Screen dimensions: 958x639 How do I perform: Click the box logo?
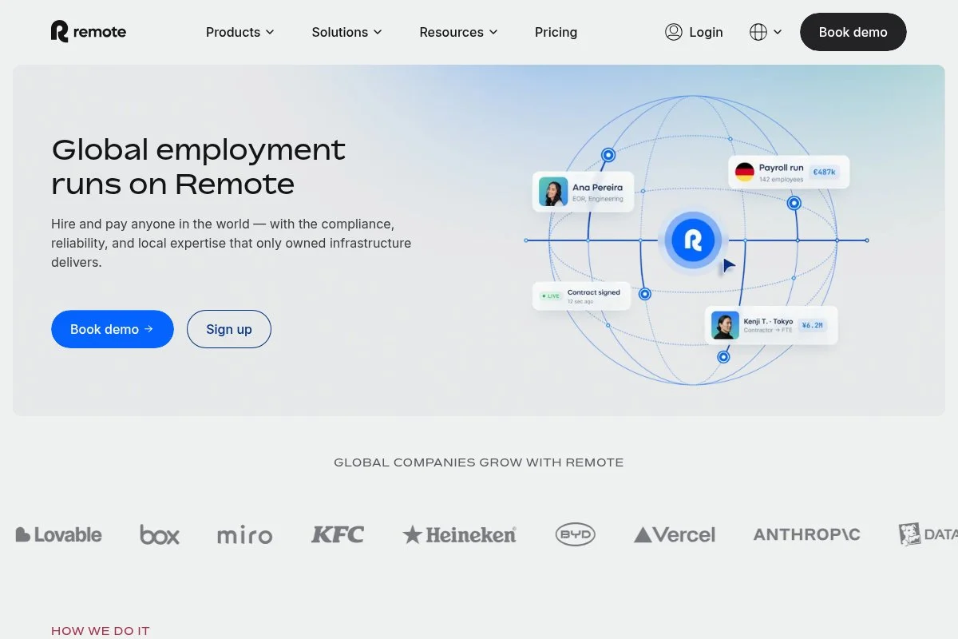pyautogui.click(x=160, y=534)
